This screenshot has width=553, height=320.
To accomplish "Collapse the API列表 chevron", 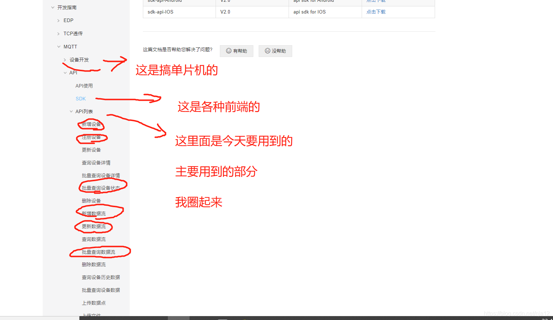I will click(71, 111).
